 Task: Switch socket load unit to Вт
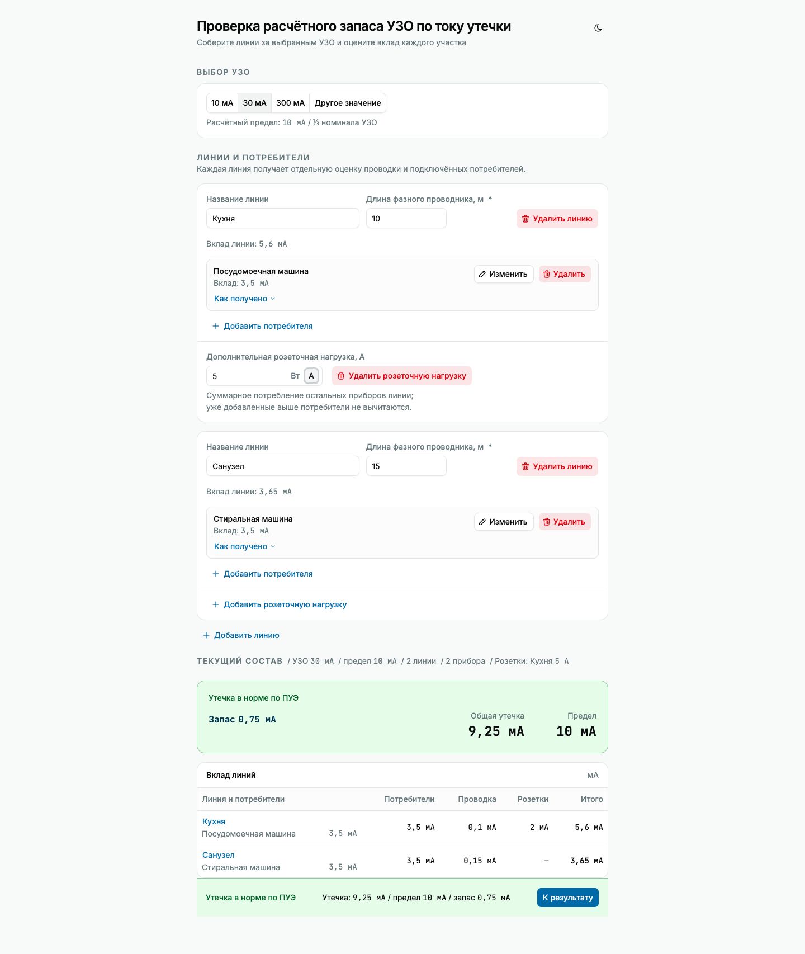[x=295, y=376]
